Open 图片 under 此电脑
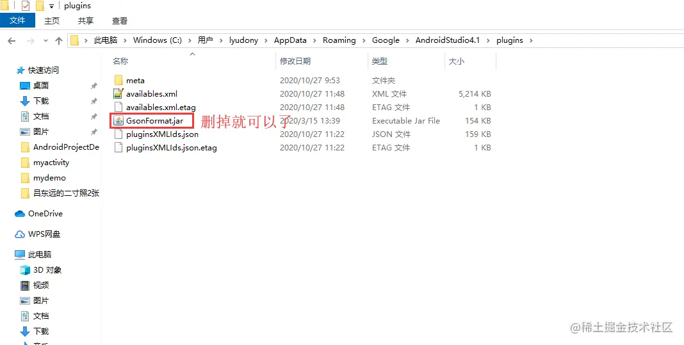The height and width of the screenshot is (345, 684). 40,300
